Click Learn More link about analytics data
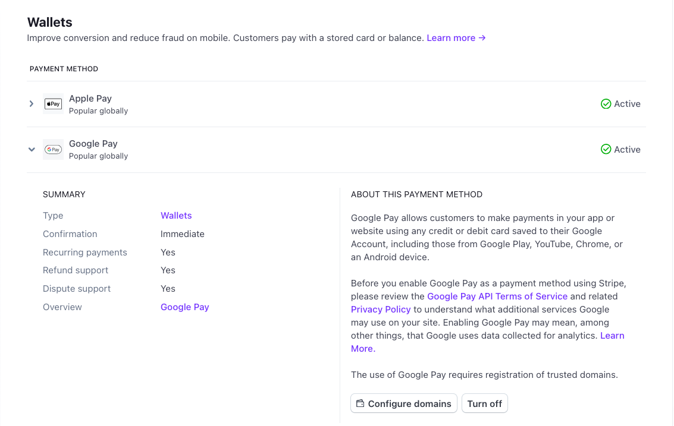The image size is (674, 426). pos(612,336)
